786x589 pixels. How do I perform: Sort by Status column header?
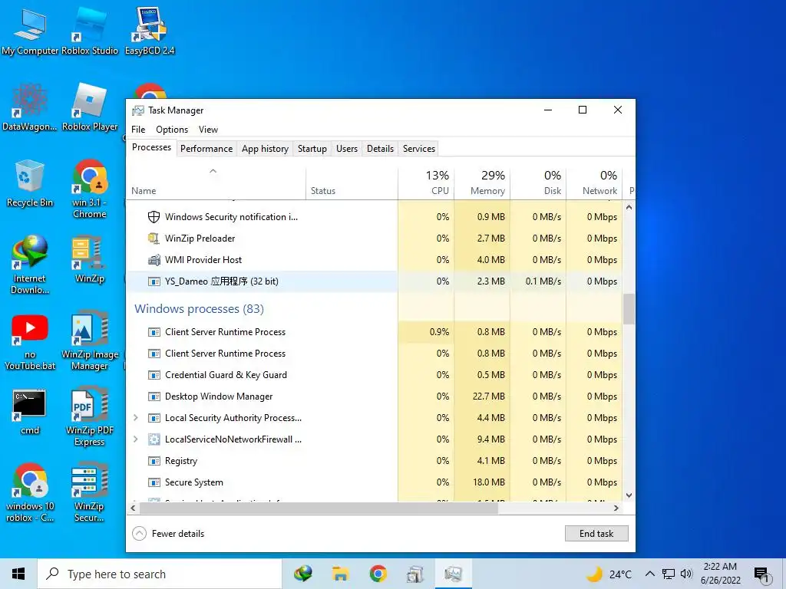point(352,183)
